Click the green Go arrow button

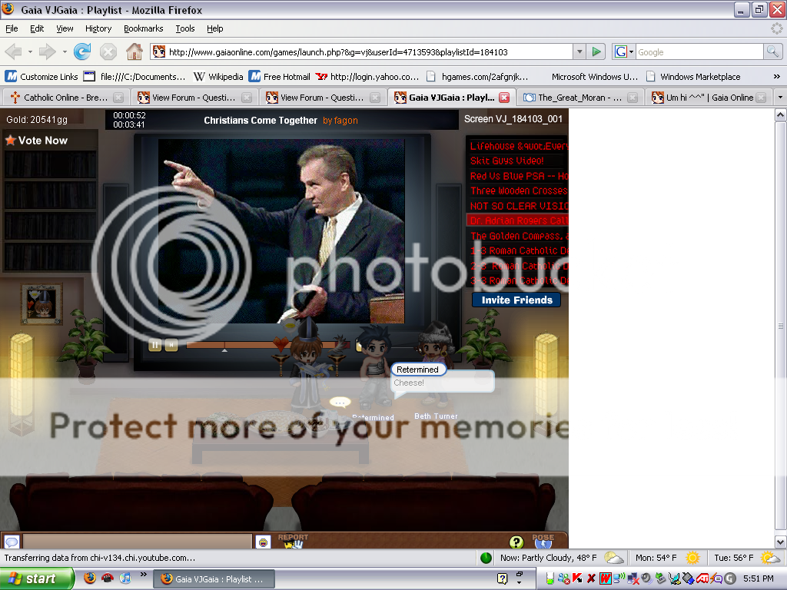(x=596, y=52)
